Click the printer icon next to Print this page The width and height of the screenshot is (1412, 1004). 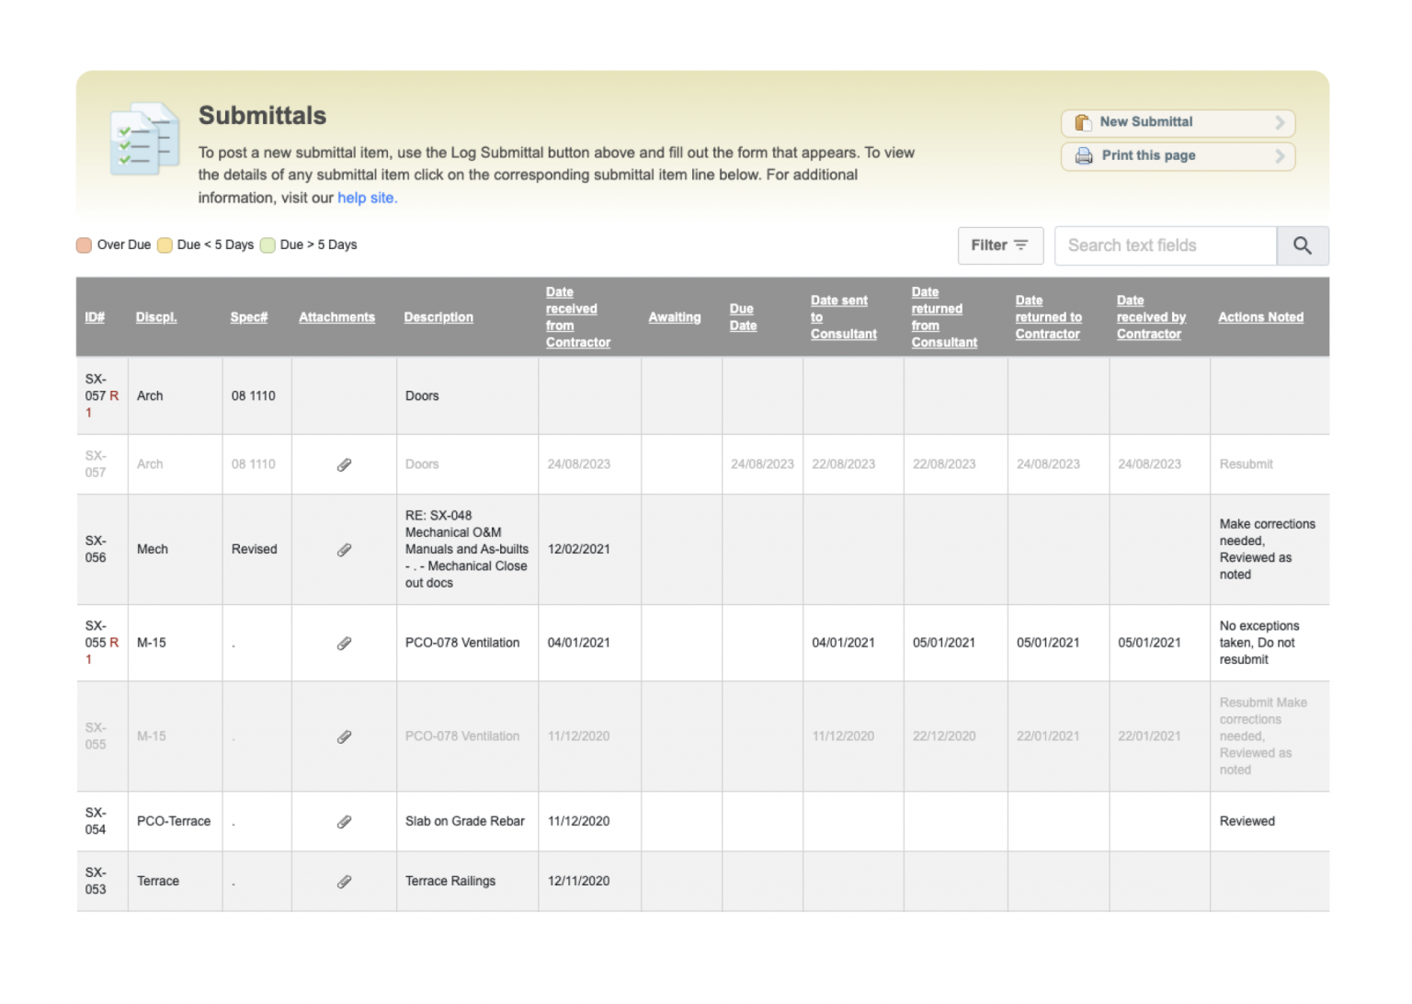[1085, 155]
